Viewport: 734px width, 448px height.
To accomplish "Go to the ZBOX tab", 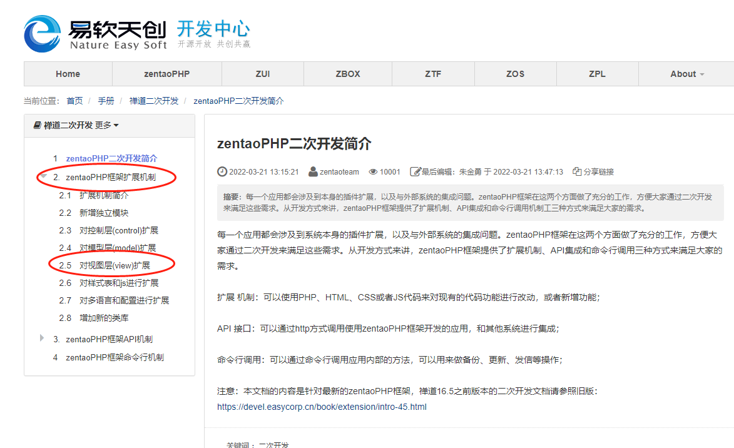I will click(x=348, y=74).
